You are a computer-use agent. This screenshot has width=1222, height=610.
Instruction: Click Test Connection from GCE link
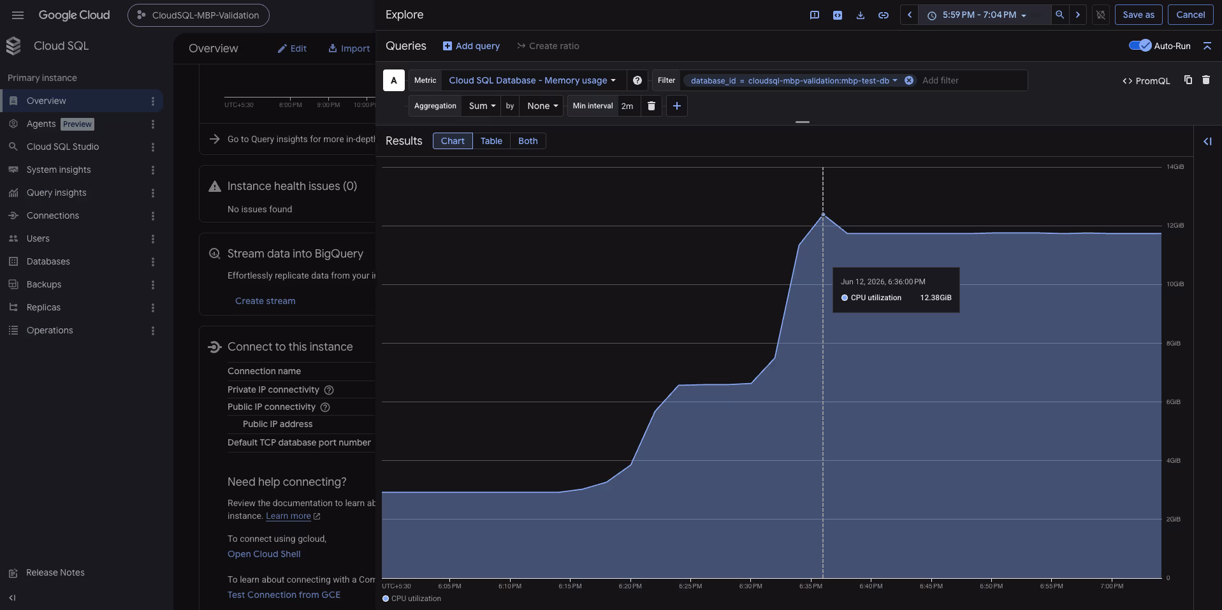[x=284, y=595]
